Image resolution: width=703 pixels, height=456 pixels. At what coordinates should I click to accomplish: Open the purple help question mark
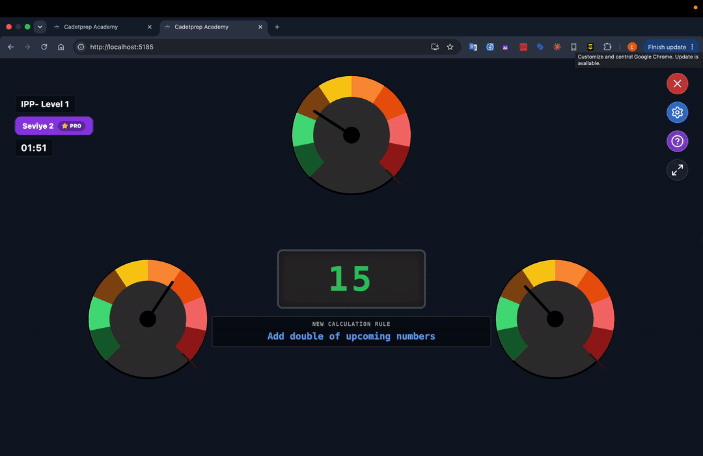(677, 142)
